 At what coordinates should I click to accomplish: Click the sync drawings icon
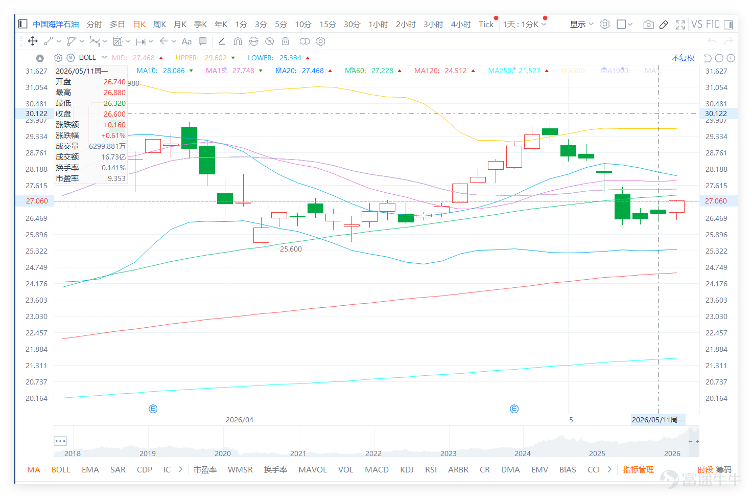coord(253,41)
